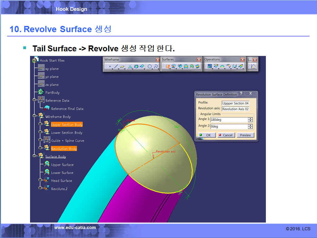
Task: Increase Angle 1 using stepper up arrow
Action: coord(250,118)
